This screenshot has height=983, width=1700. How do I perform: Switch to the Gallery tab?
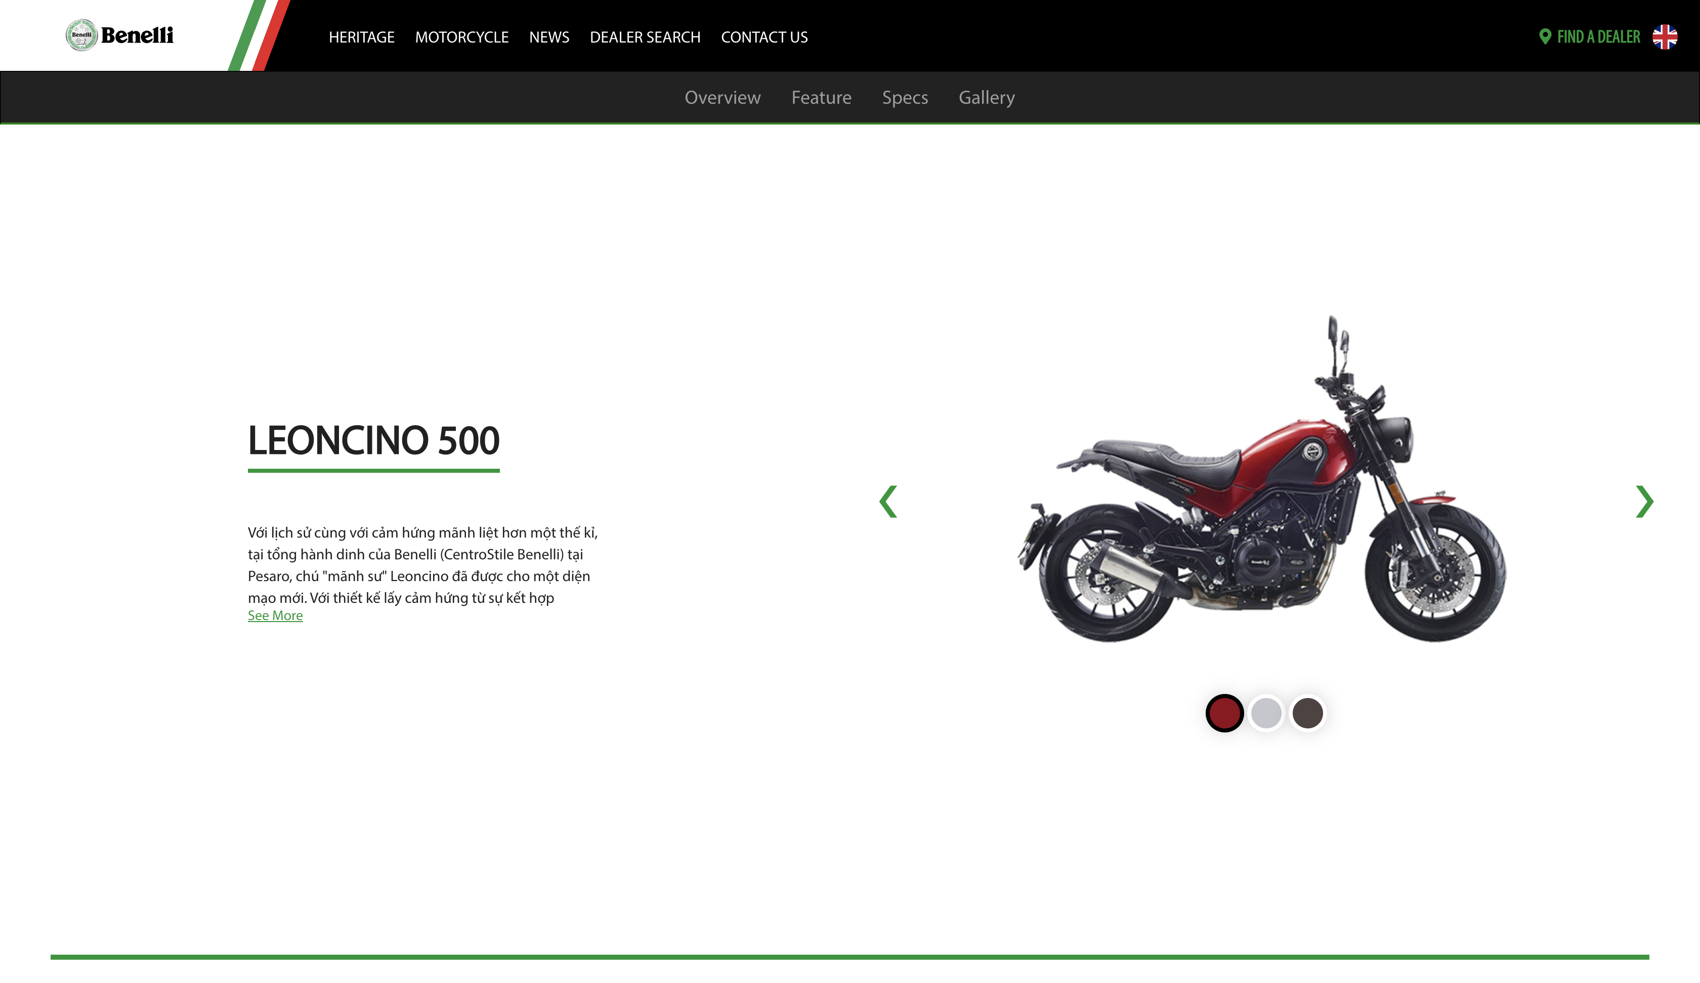[x=986, y=98]
